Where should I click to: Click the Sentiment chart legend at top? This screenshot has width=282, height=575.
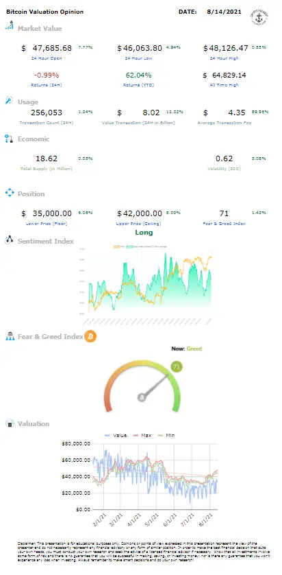pyautogui.click(x=140, y=246)
